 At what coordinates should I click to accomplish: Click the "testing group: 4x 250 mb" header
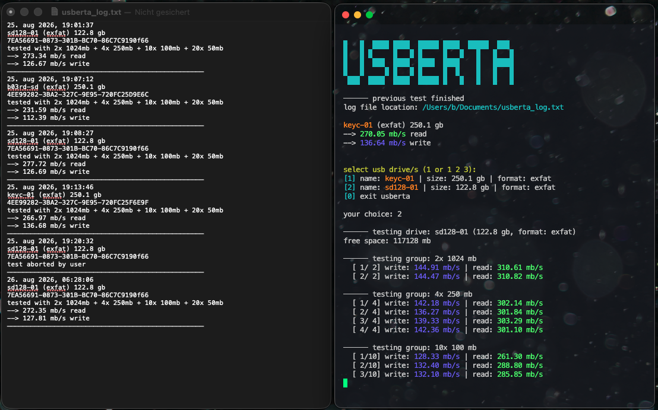(407, 294)
